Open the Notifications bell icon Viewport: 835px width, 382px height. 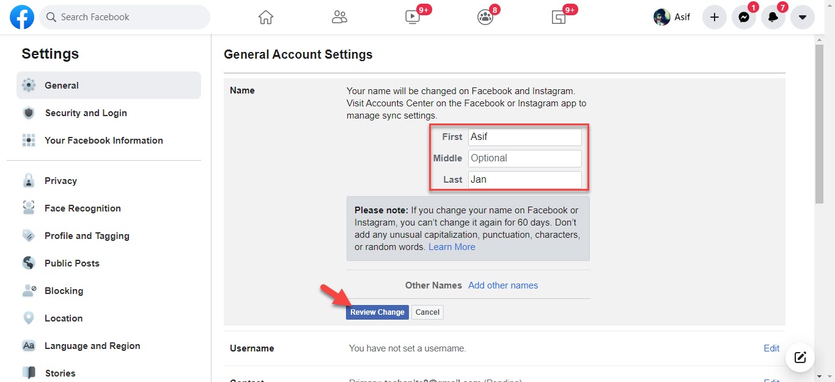point(773,17)
